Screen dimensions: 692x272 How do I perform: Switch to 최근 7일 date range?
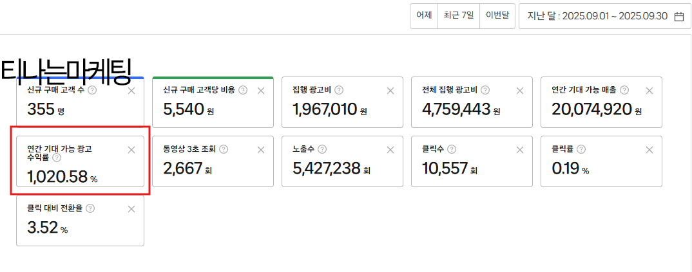pyautogui.click(x=458, y=16)
